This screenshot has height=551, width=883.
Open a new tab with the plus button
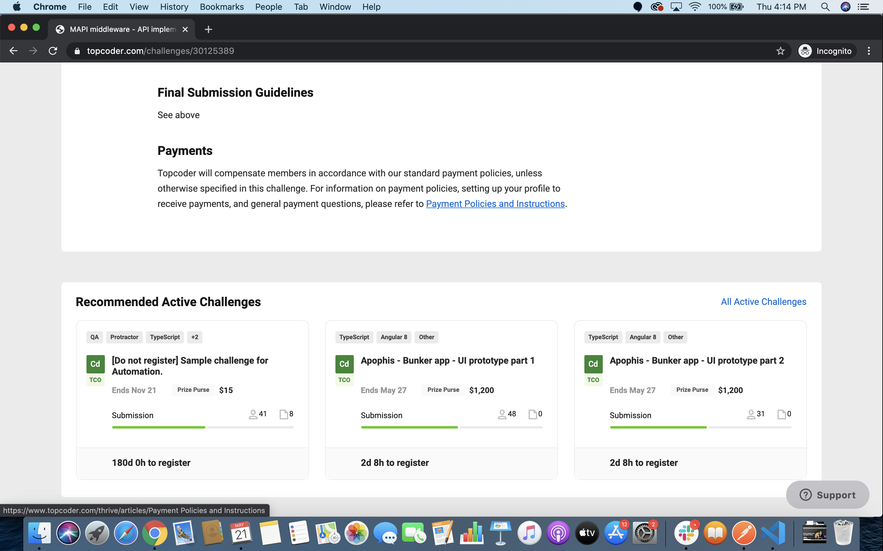[208, 29]
